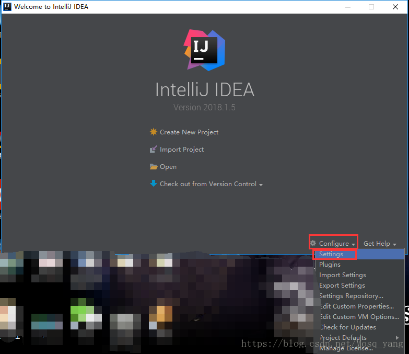The height and width of the screenshot is (354, 409).
Task: Select Edit Custom VM Options... entry
Action: 359,317
